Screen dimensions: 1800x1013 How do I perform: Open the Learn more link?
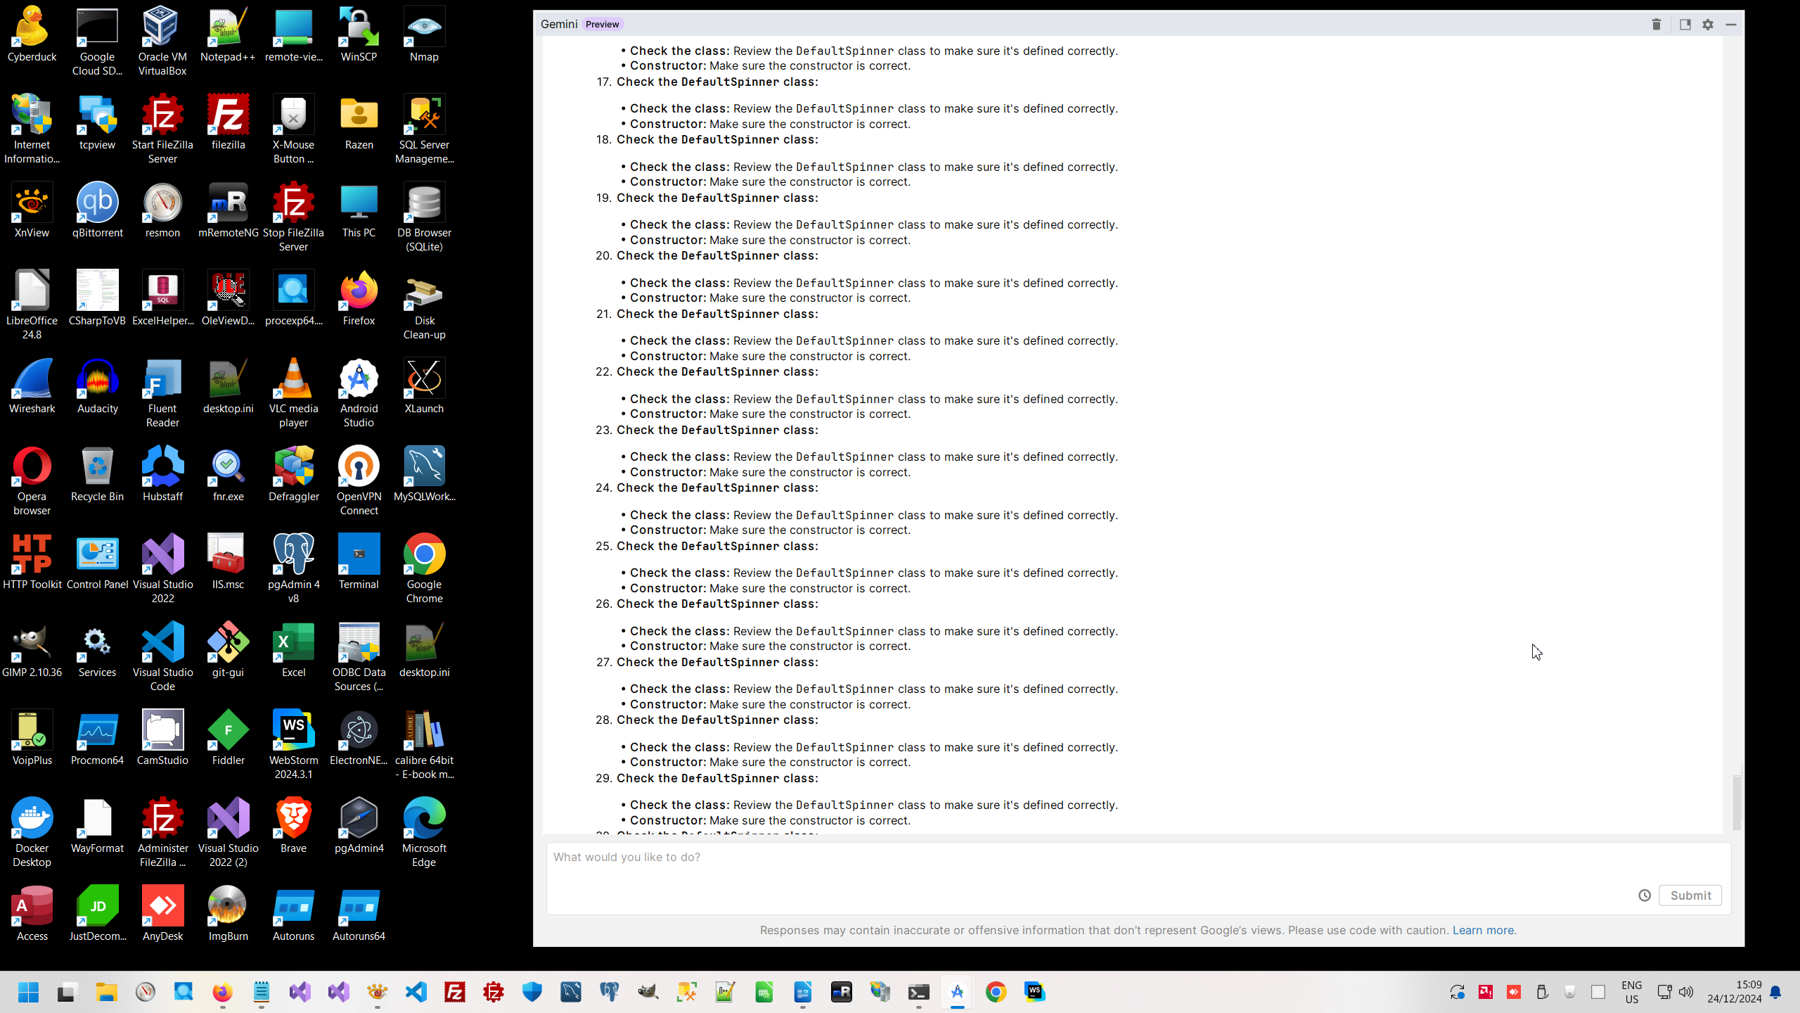coord(1483,930)
